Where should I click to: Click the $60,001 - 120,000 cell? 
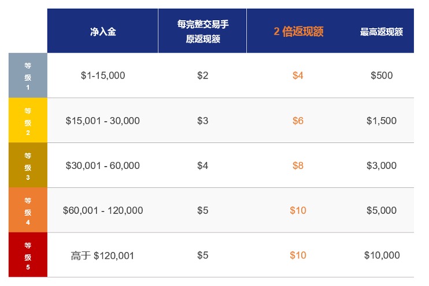(103, 210)
